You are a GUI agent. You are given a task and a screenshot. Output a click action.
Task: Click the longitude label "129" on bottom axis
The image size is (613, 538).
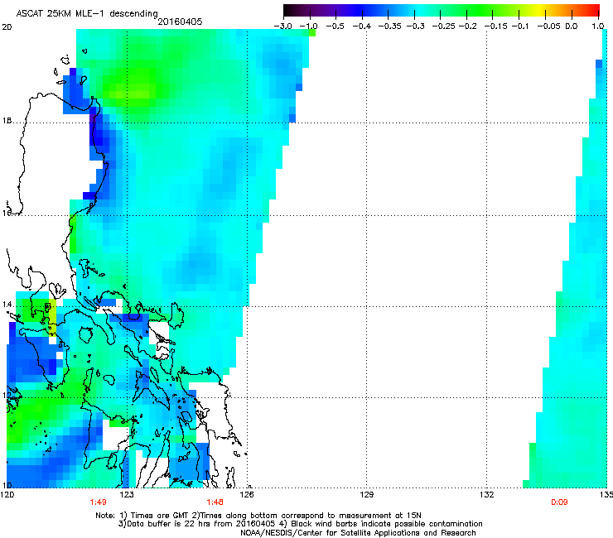pyautogui.click(x=366, y=495)
